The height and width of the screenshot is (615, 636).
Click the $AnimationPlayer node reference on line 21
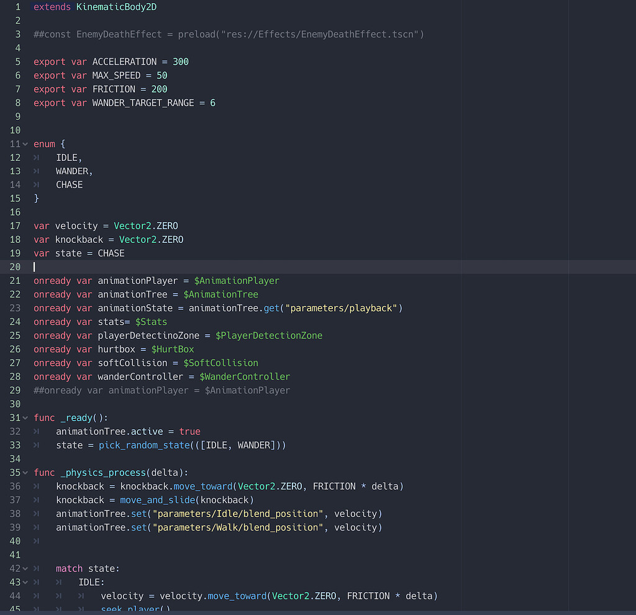[x=237, y=281]
